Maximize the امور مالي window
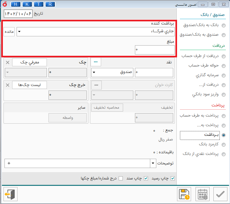This screenshot has width=230, height=204. point(213,4)
